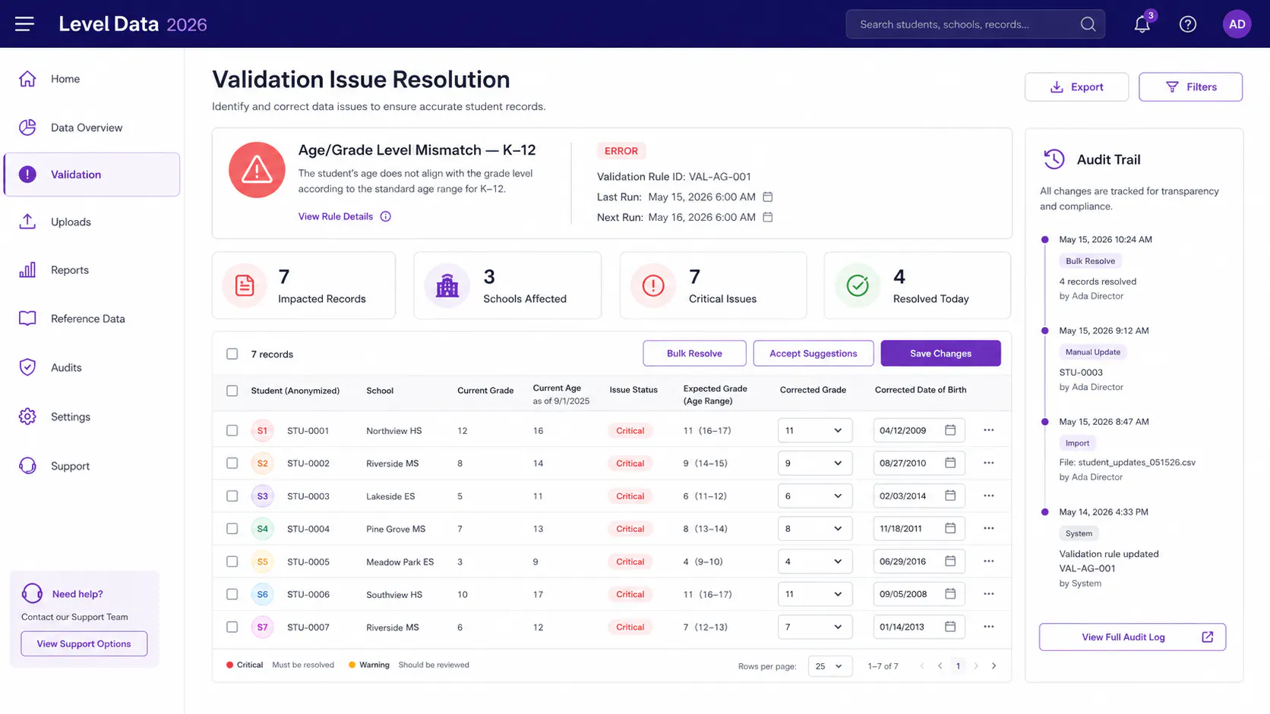1270x714 pixels.
Task: Click the Save Changes button
Action: (x=940, y=354)
